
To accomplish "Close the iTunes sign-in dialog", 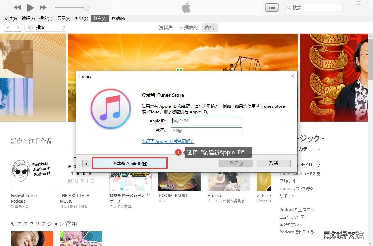I will coord(292,76).
